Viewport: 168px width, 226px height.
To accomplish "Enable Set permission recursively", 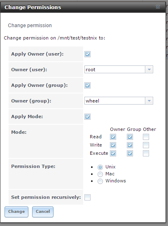I will (x=87, y=197).
